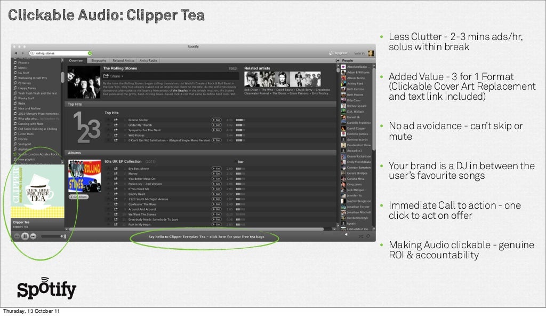
Task: Share the Empty Heart track icon
Action: point(116,194)
